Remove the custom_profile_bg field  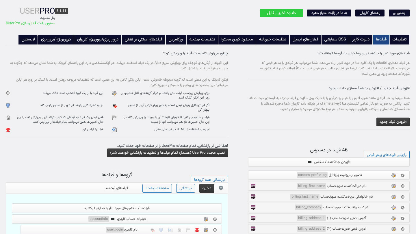[403, 175]
